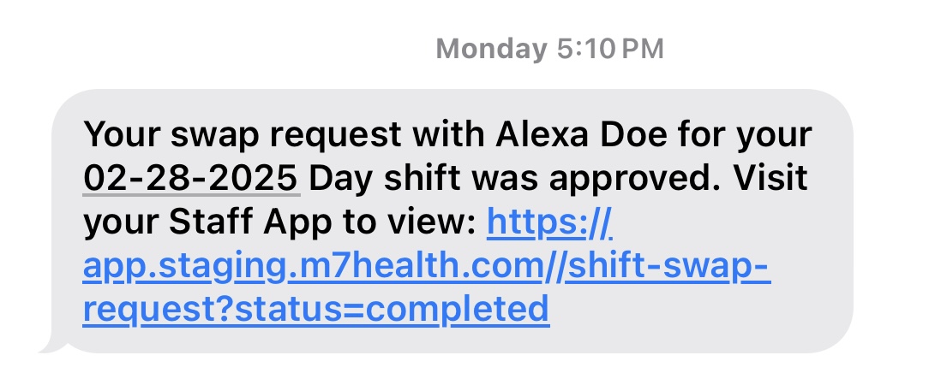Click "request?status=completed" on the last line
Screen dimensions: 935x367
point(315,309)
